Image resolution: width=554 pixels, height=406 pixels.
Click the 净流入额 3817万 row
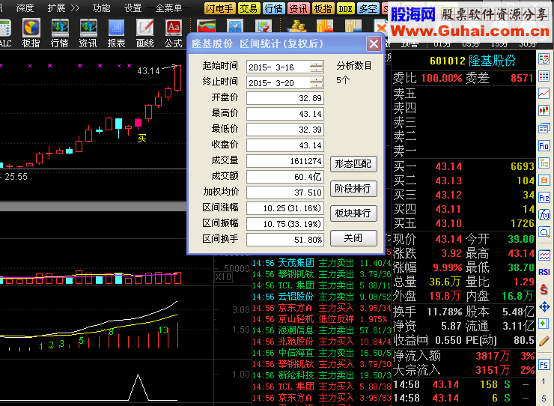[464, 356]
